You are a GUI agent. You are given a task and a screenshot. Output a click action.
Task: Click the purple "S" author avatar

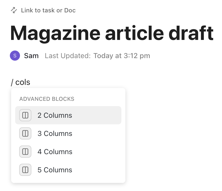(15, 56)
